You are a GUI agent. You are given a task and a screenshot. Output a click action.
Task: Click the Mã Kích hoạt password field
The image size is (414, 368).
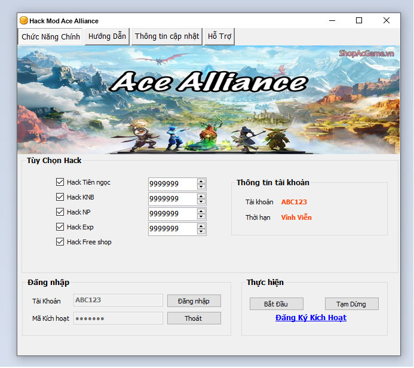(x=118, y=318)
